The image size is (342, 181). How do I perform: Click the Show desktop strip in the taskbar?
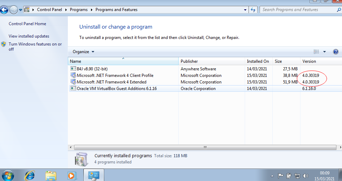340,175
